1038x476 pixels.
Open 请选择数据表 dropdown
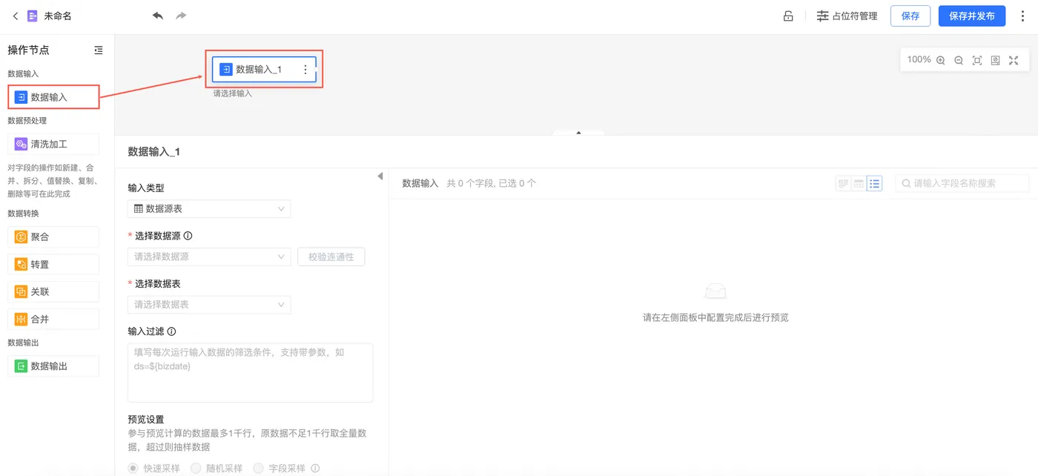[x=209, y=304]
